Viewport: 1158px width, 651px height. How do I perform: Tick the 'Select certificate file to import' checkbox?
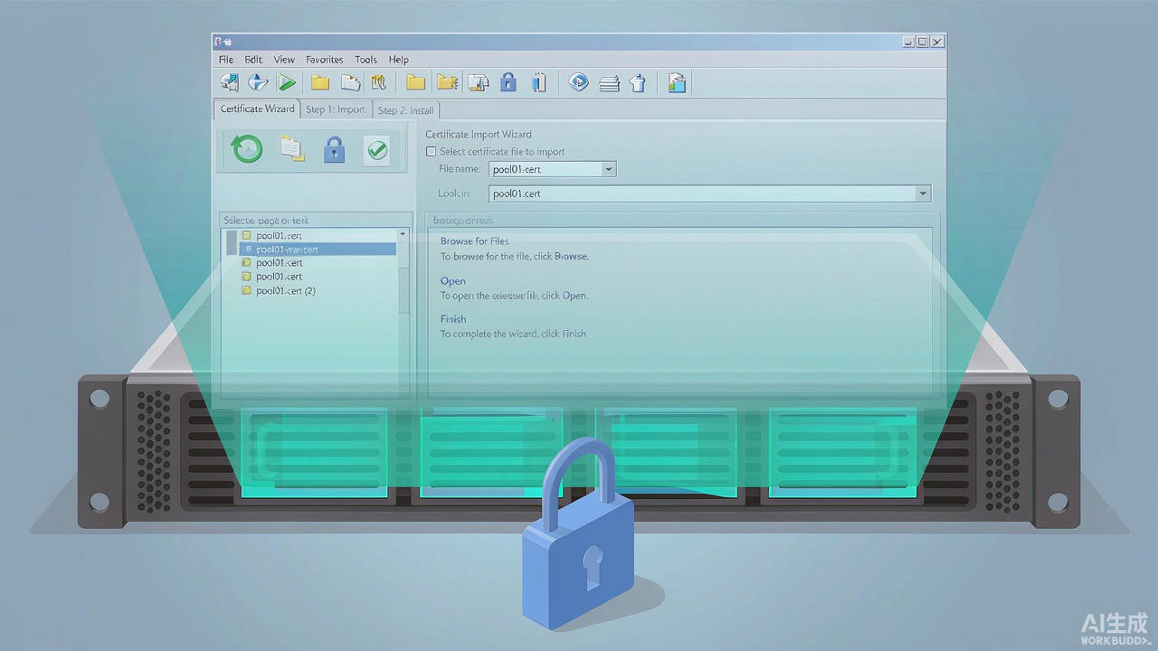[x=431, y=152]
